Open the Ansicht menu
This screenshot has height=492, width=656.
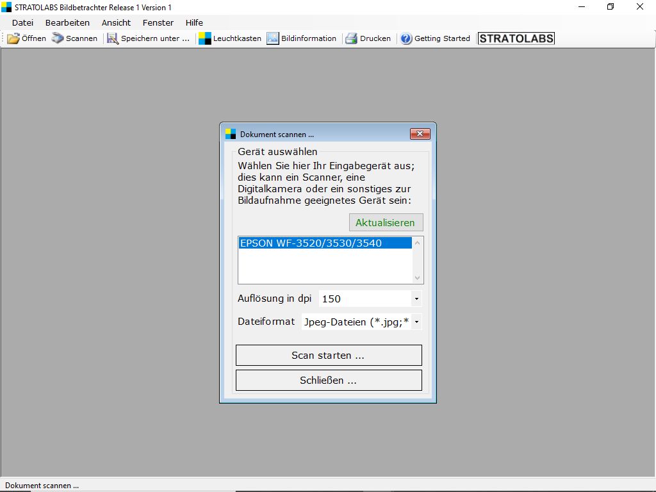117,22
